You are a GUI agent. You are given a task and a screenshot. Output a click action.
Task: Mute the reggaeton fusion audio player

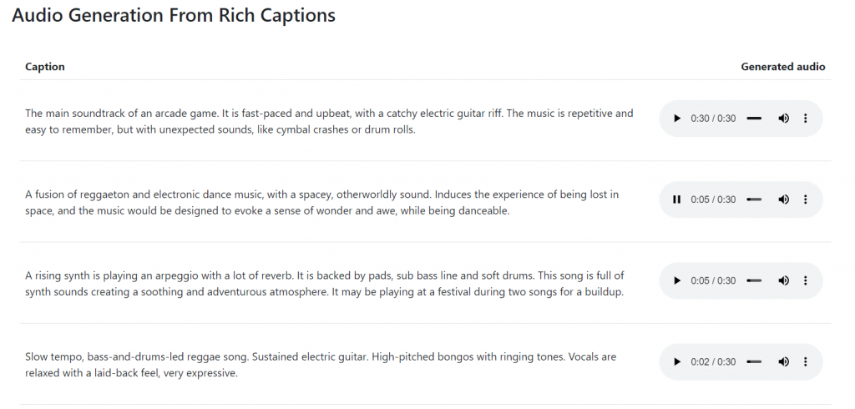(x=783, y=199)
